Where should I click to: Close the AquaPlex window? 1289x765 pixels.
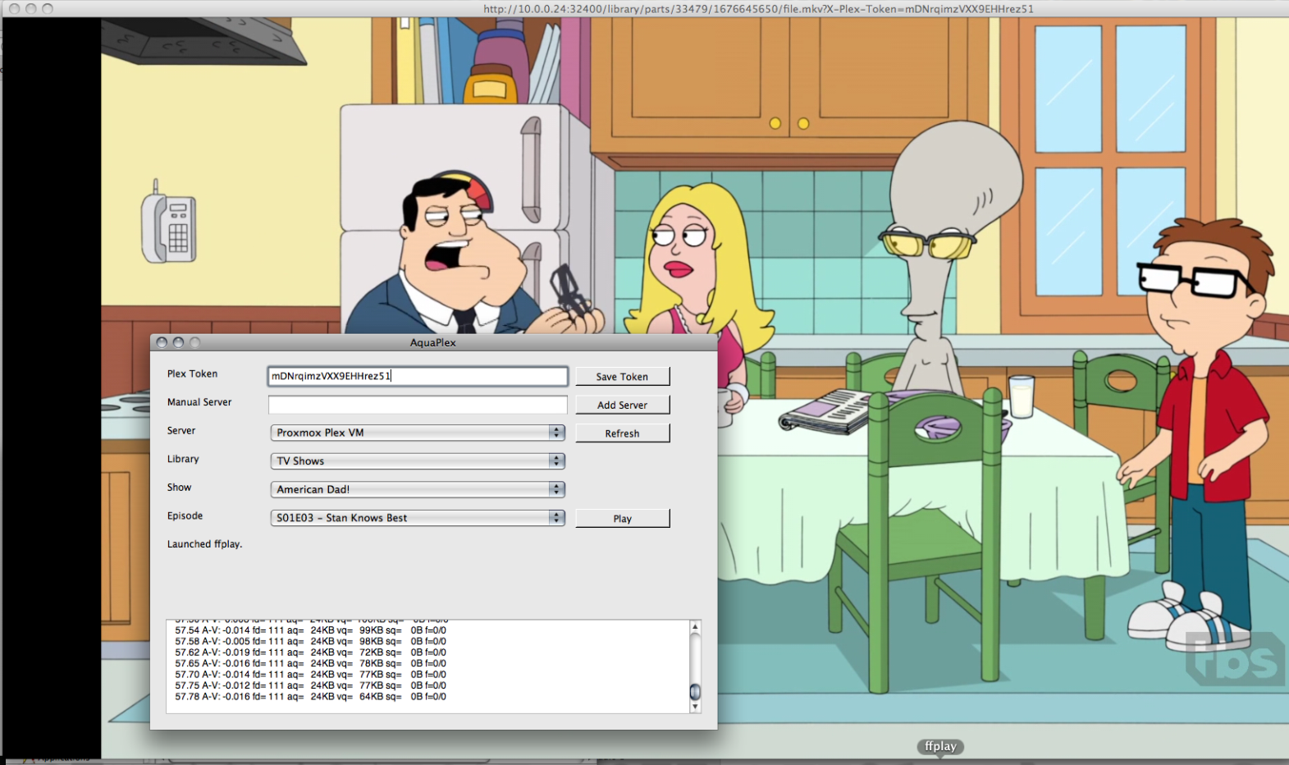tap(162, 342)
